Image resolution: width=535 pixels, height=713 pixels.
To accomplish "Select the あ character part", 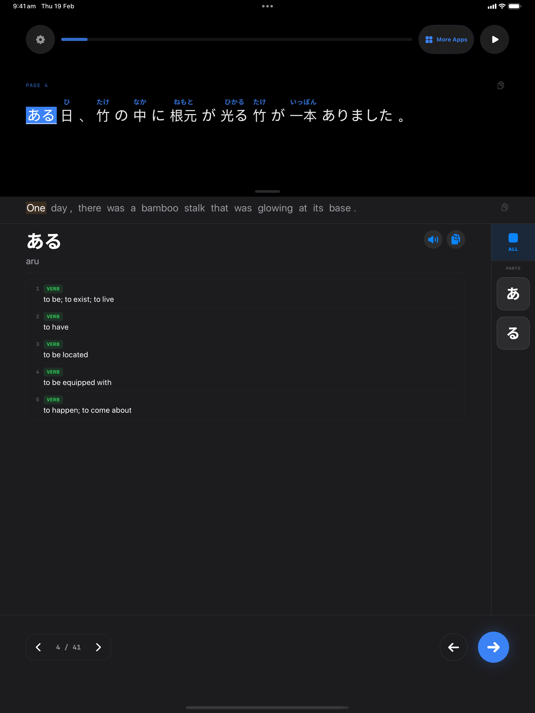I will (513, 294).
